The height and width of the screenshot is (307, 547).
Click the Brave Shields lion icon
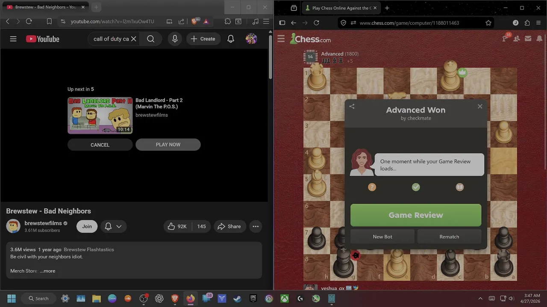pos(195,21)
